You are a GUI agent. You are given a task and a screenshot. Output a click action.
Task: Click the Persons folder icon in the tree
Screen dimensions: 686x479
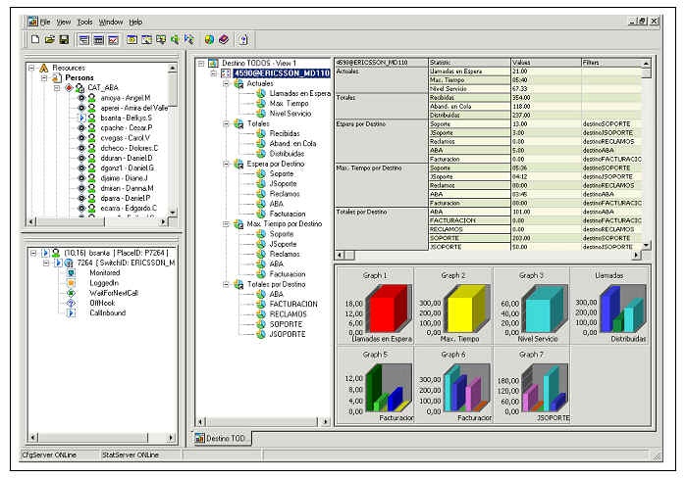pyautogui.click(x=57, y=78)
